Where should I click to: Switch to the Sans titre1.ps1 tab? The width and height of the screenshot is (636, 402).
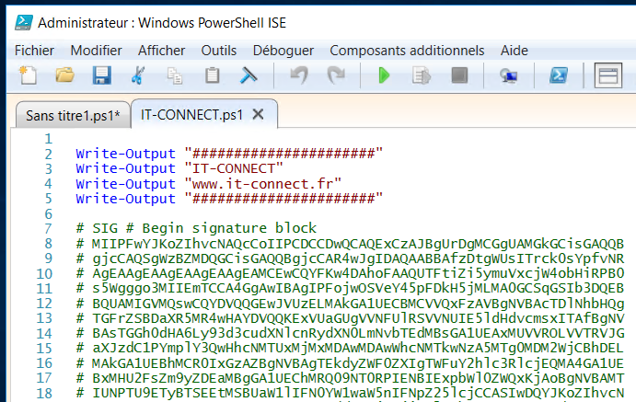click(x=73, y=116)
